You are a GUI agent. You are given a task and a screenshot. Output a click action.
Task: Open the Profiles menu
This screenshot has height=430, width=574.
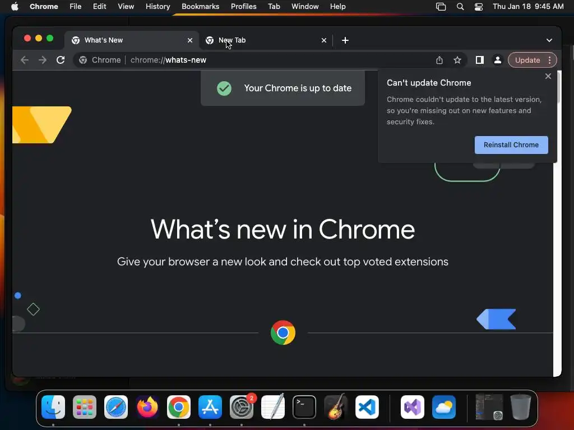pyautogui.click(x=243, y=7)
